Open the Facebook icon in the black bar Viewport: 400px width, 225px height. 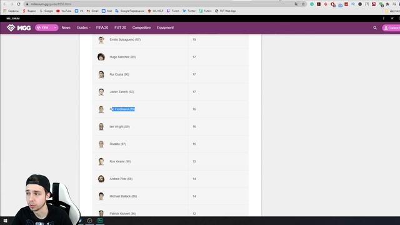pyautogui.click(x=383, y=18)
